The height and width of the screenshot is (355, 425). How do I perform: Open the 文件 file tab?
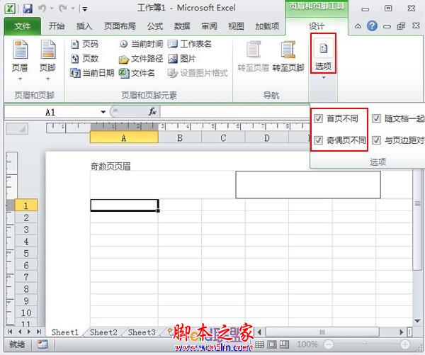point(23,26)
